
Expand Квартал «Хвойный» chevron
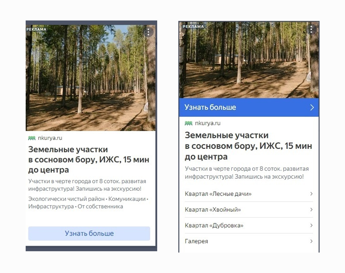[311, 210]
